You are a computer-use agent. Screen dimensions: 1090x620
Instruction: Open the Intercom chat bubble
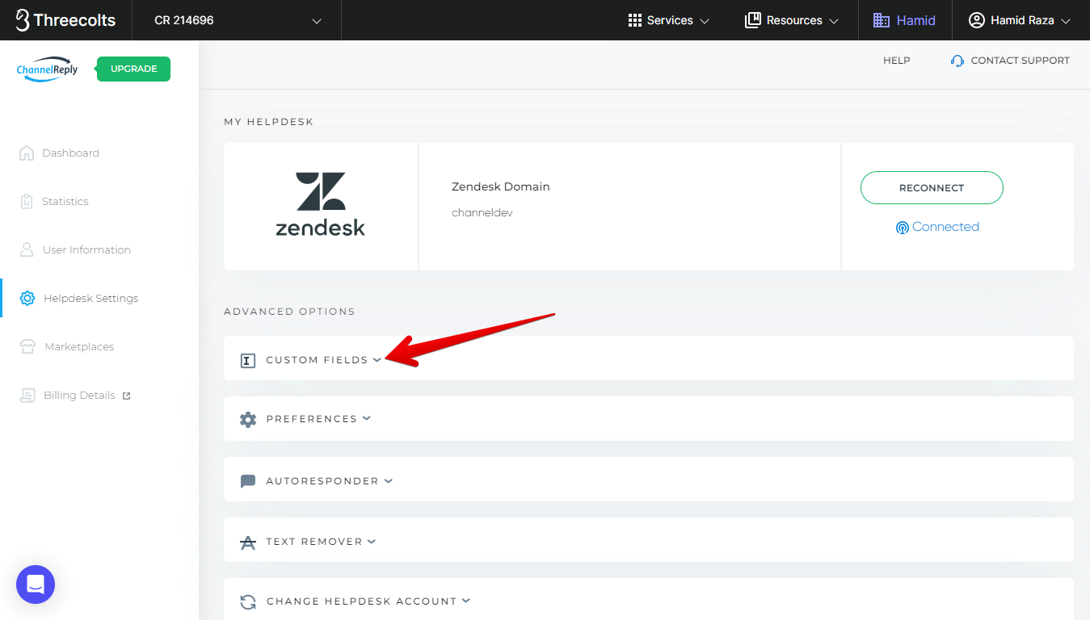[36, 584]
